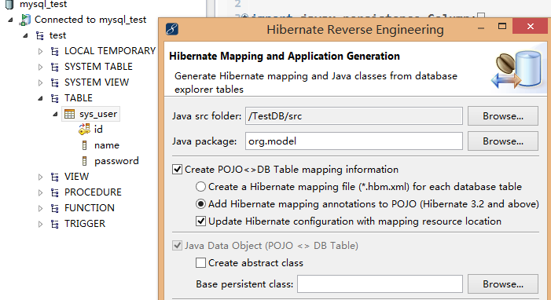Collapse the test schema node
The height and width of the screenshot is (300, 551).
point(25,35)
